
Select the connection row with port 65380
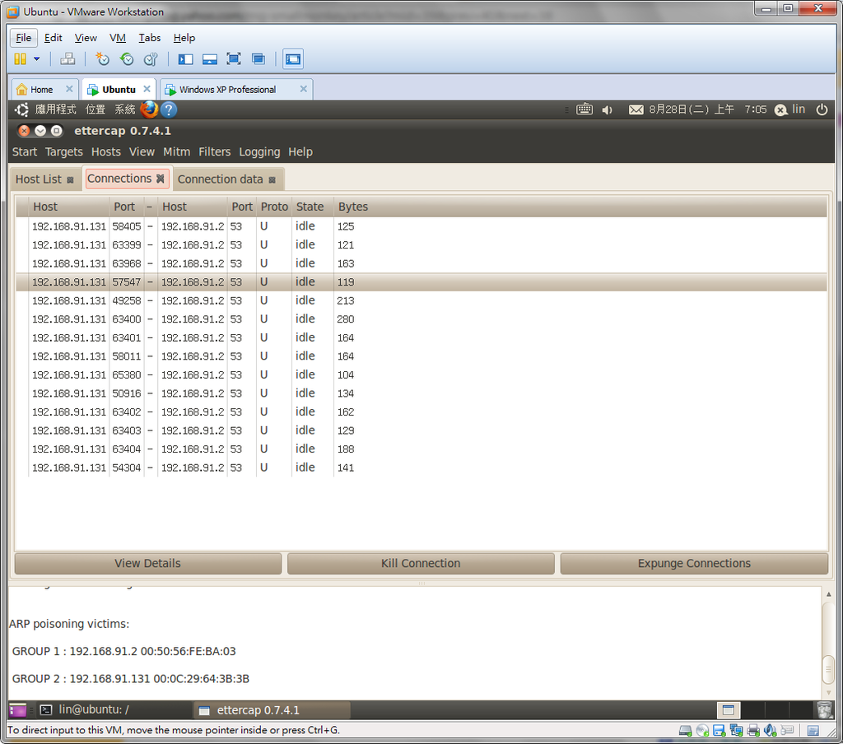(421, 374)
